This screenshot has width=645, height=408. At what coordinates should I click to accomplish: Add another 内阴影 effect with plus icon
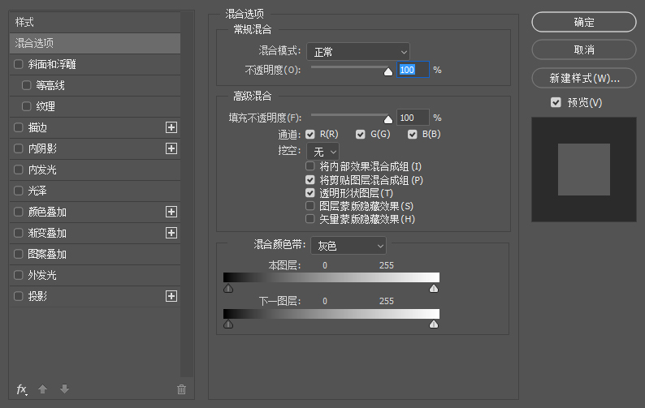171,148
